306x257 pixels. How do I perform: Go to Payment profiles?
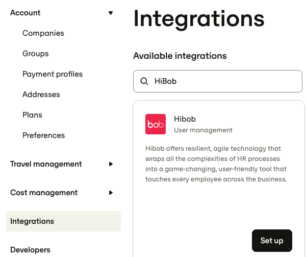(x=53, y=74)
